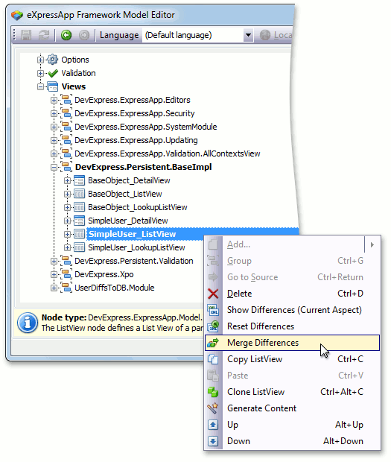Click the BaseObject_DetailView node icon

point(79,180)
